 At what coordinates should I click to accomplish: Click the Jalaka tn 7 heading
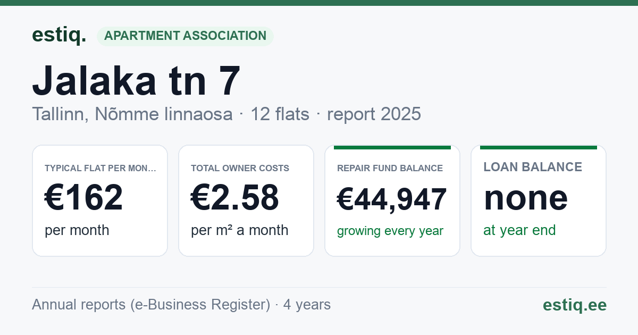[x=137, y=80]
